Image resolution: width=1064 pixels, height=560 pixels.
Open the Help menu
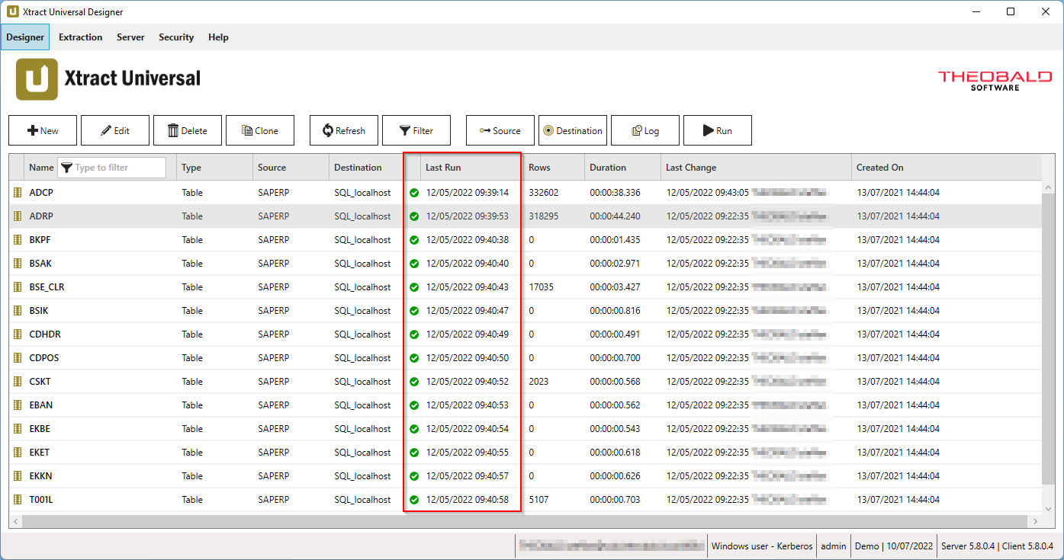(x=218, y=37)
